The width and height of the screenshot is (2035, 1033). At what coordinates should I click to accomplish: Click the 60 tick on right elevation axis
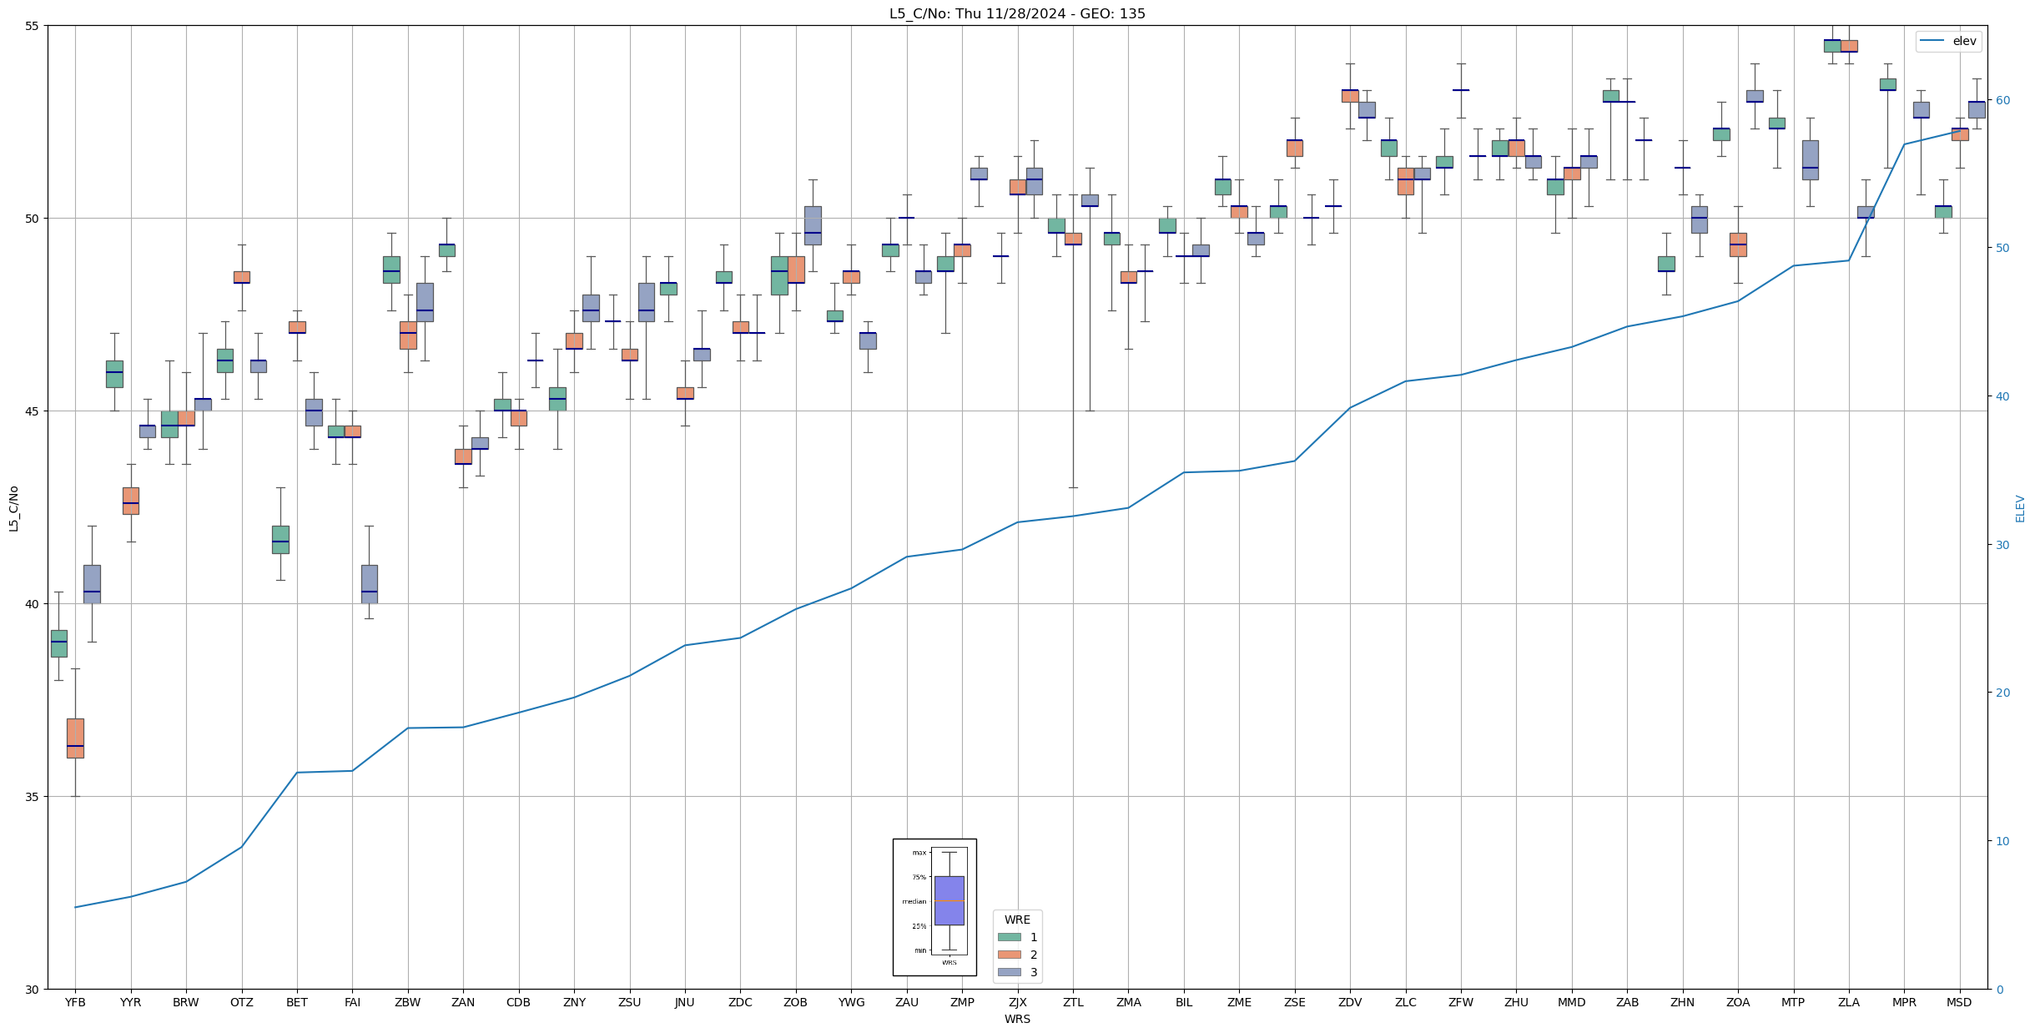pyautogui.click(x=2002, y=100)
